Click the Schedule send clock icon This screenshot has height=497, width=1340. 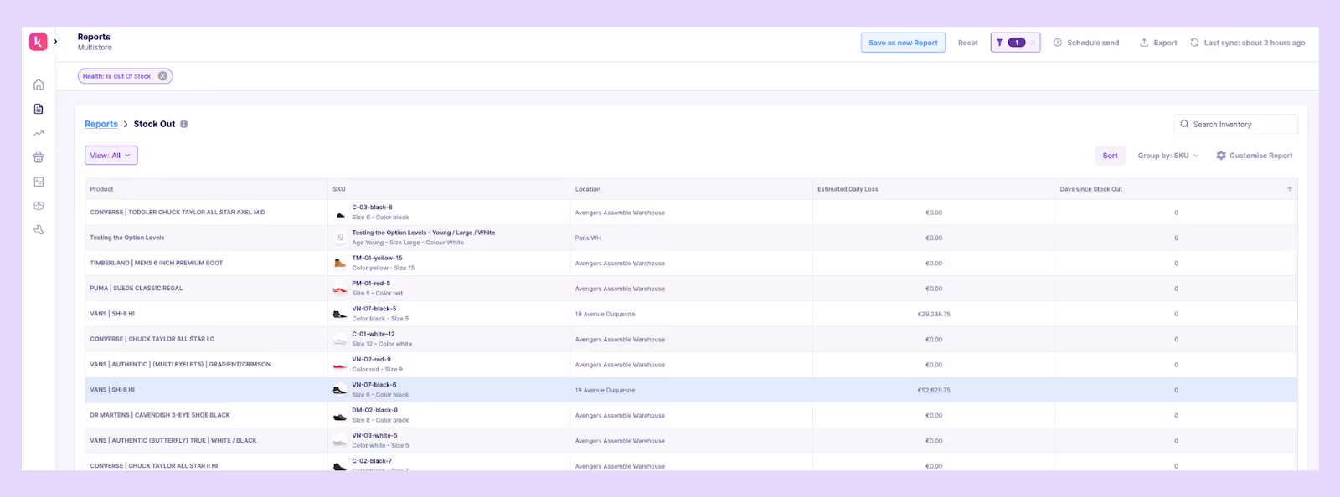pyautogui.click(x=1058, y=43)
